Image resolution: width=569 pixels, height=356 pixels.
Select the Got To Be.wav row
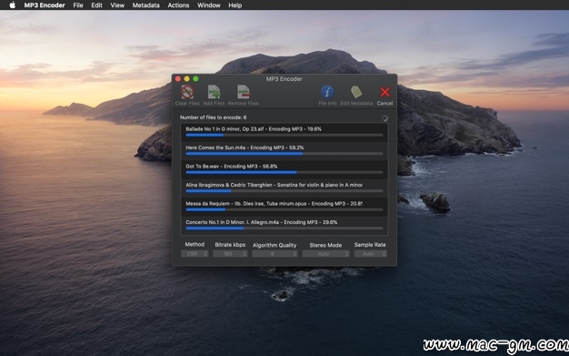coord(284,169)
